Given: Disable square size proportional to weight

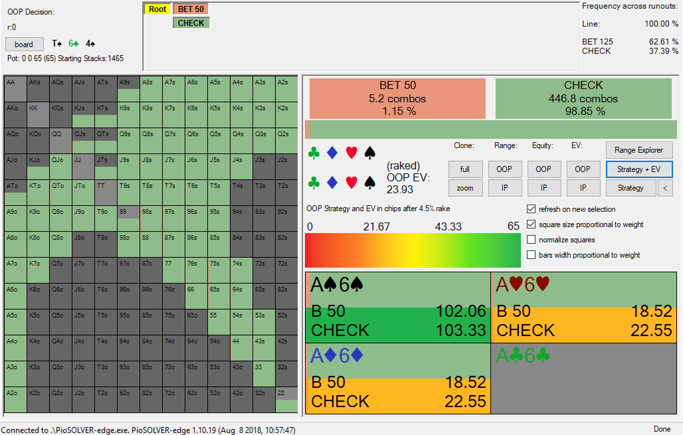Looking at the screenshot, I should pyautogui.click(x=531, y=224).
